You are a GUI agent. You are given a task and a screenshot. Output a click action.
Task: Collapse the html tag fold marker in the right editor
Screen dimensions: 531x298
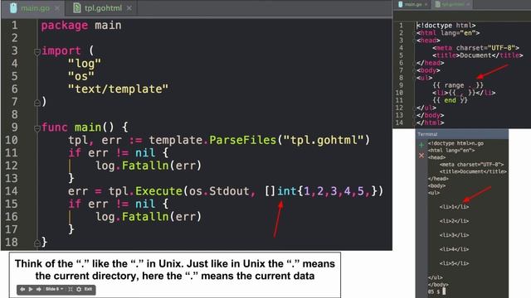pyautogui.click(x=415, y=33)
